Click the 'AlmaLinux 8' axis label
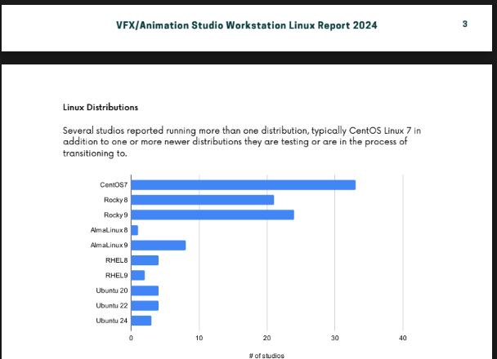 [109, 230]
